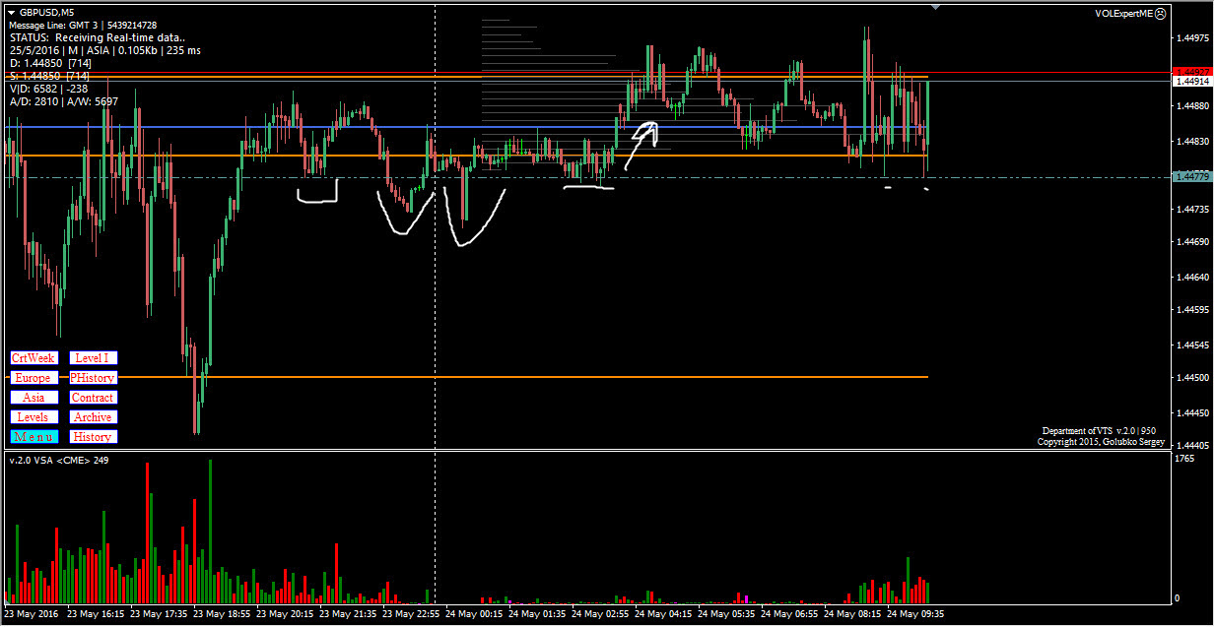Click the "V|D: 6582 | -238" label

coord(48,89)
